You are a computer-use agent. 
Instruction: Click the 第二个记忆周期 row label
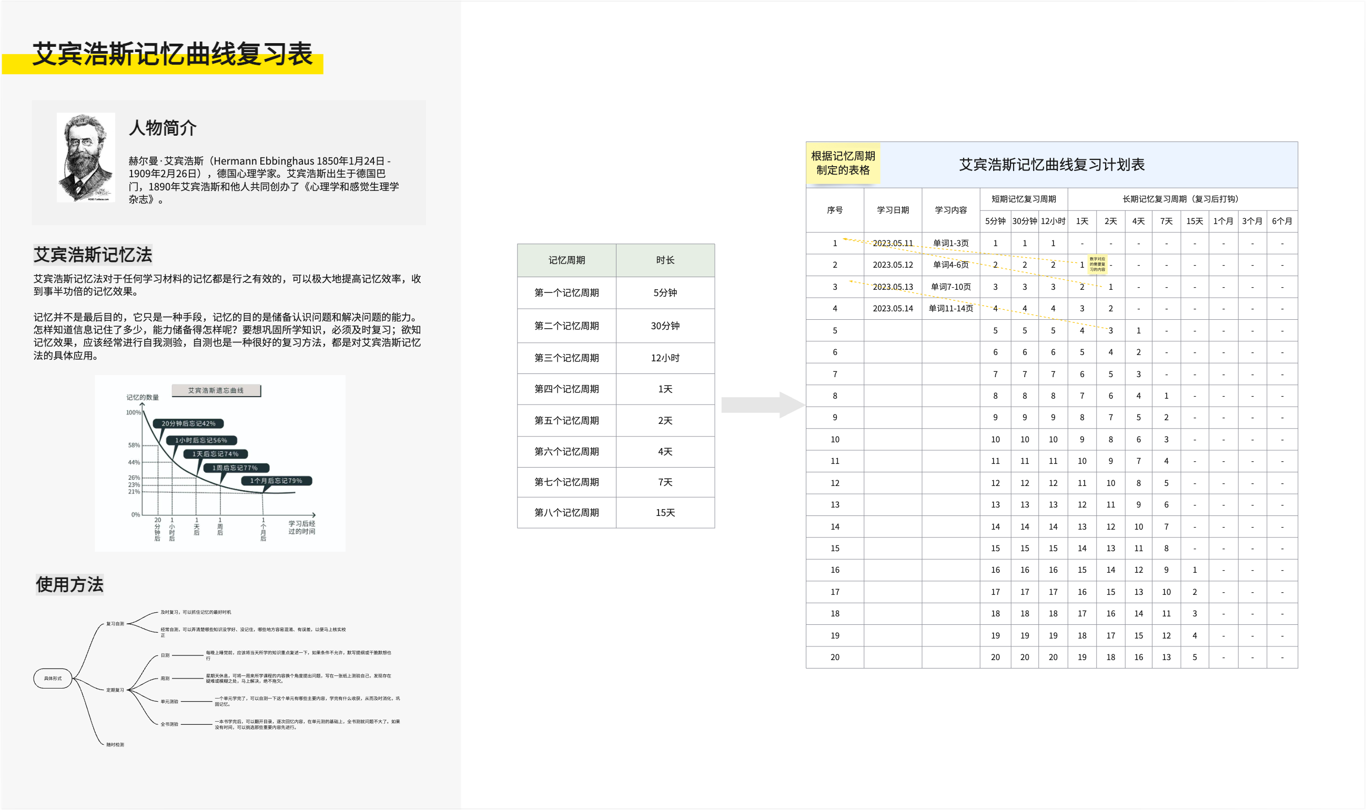click(x=566, y=326)
